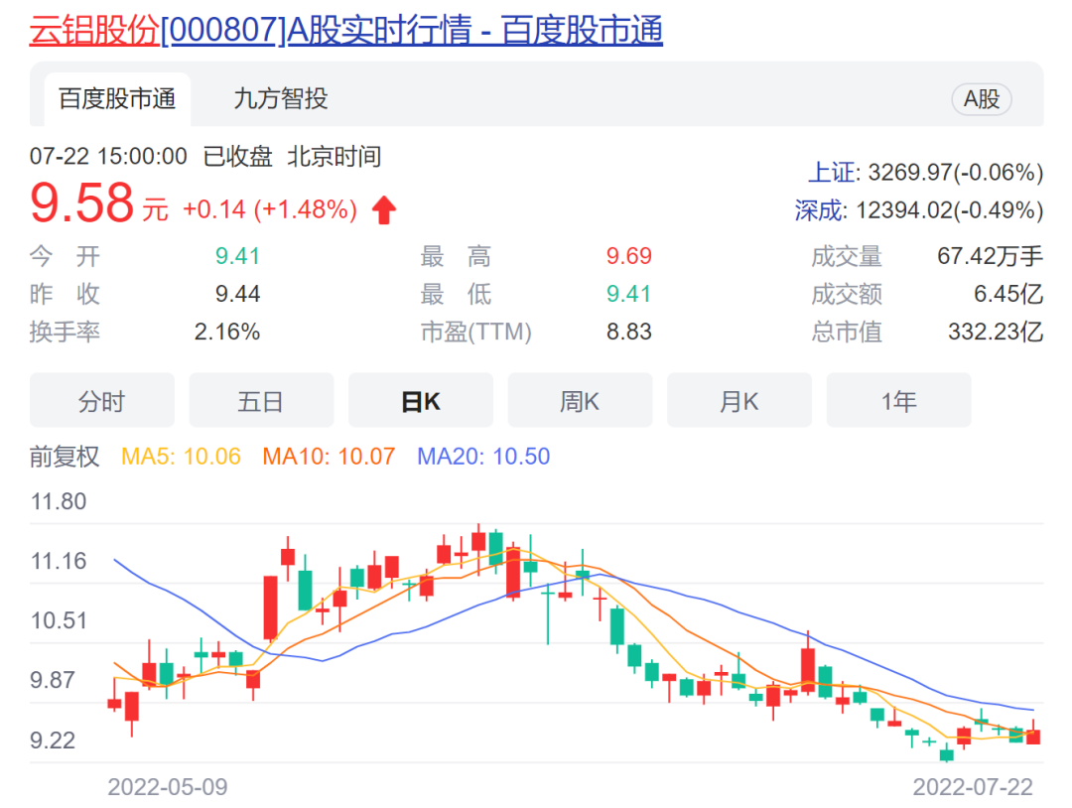Click the 2022-07-22 end date label
The height and width of the screenshot is (808, 1072).
pyautogui.click(x=973, y=787)
